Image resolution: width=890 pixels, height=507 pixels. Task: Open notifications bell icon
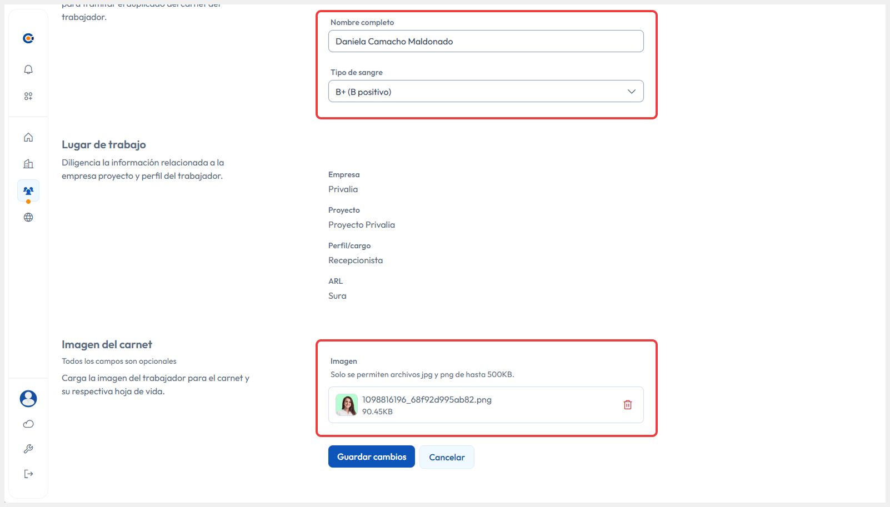tap(28, 69)
